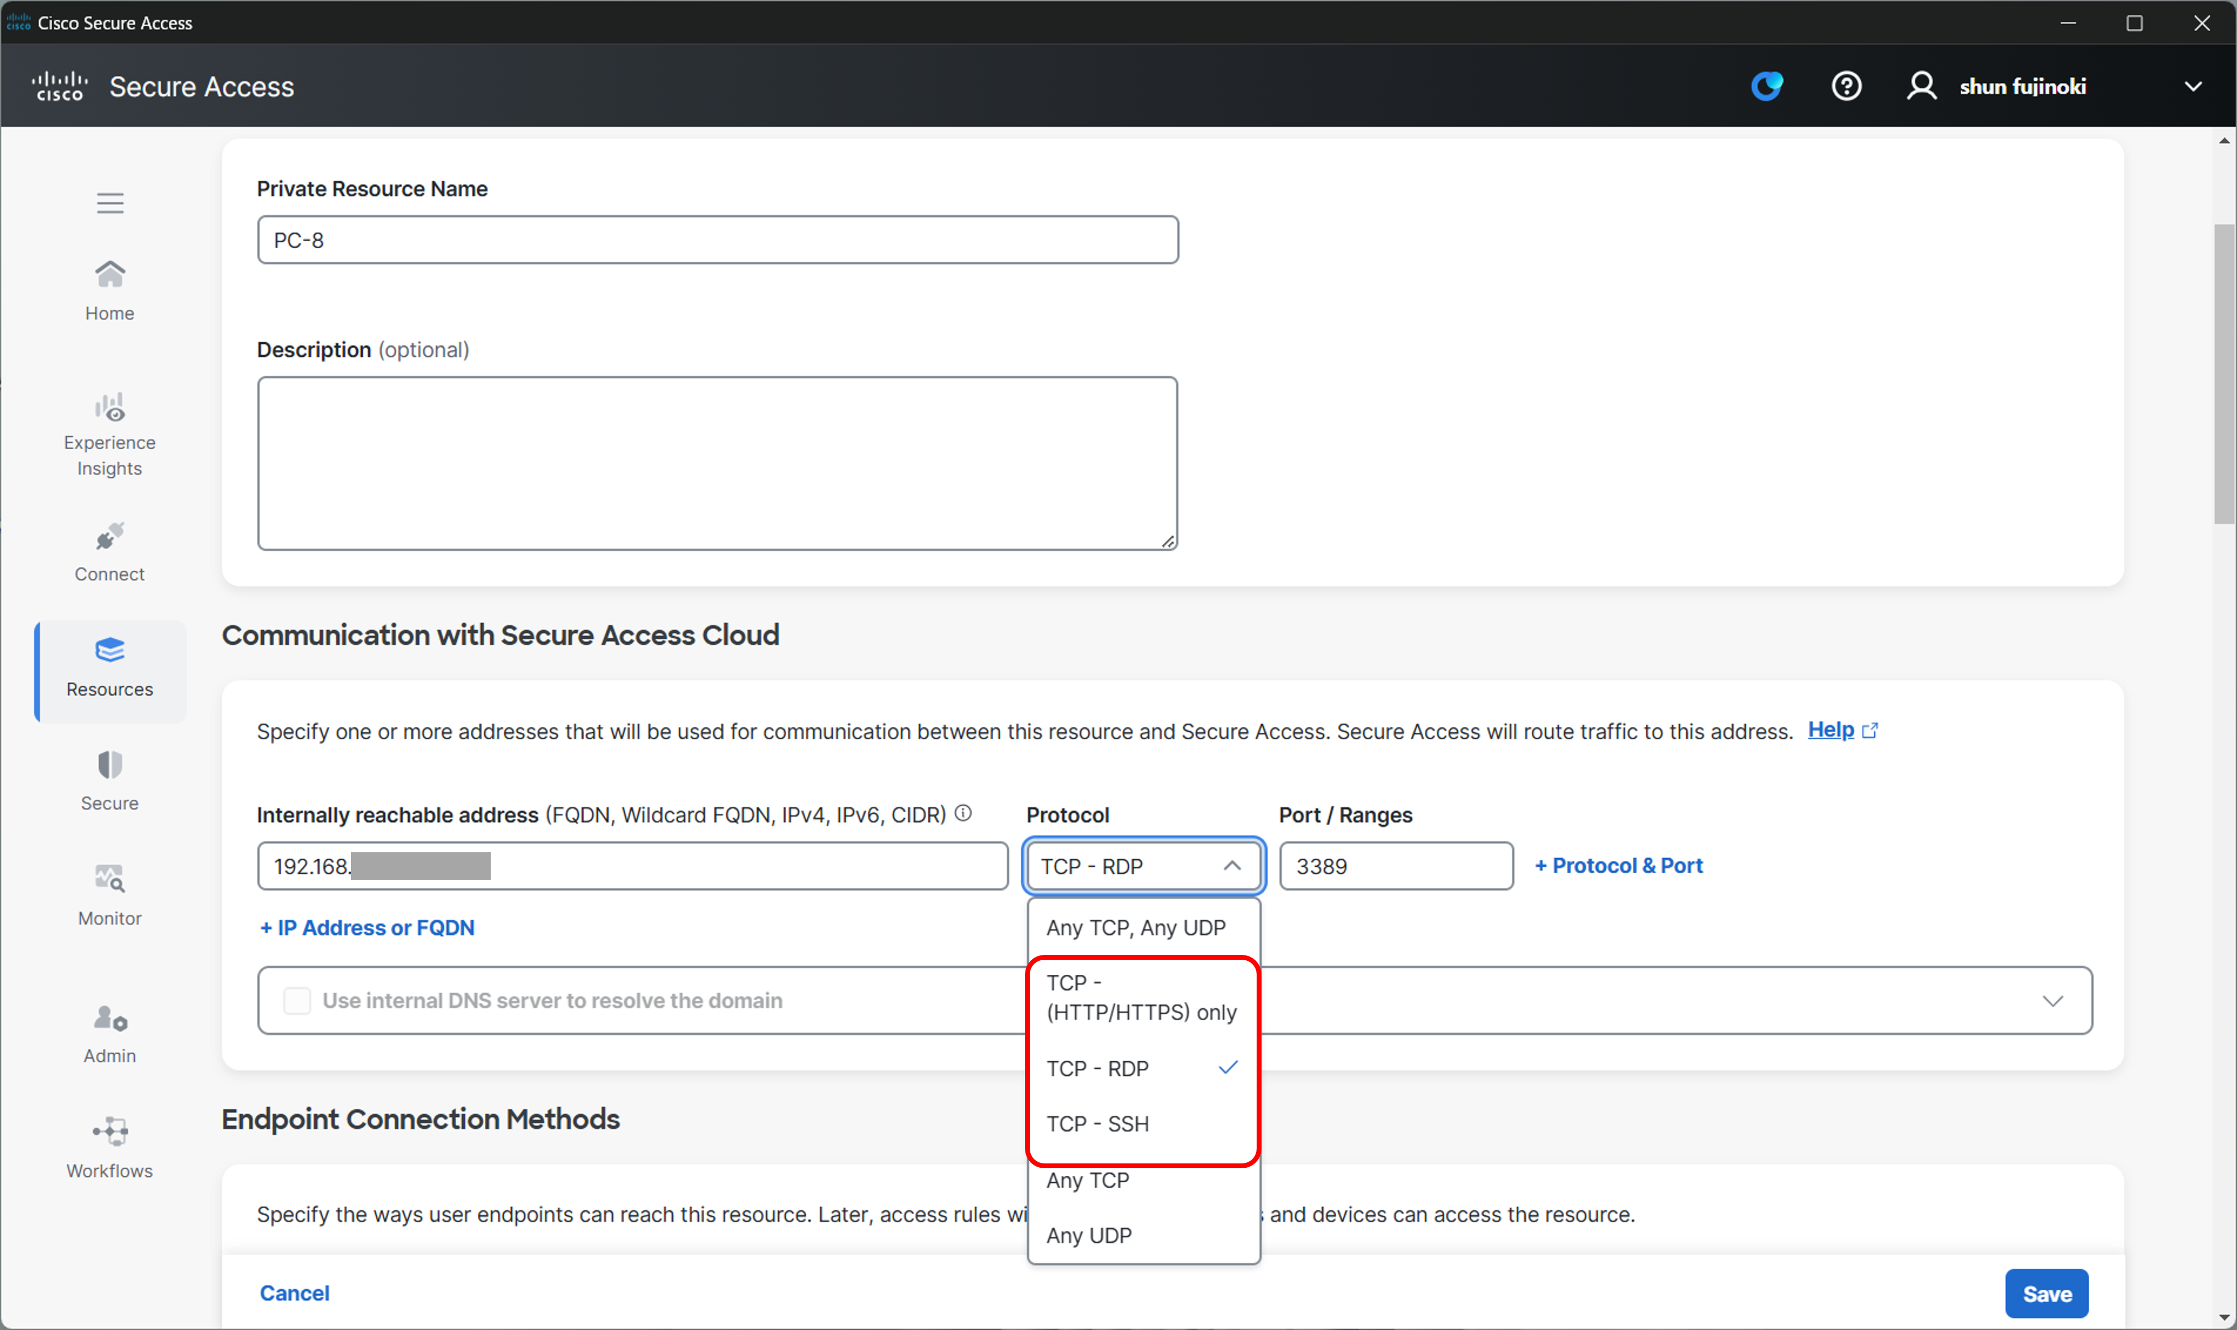Add another Protocol & Port entry
The image size is (2237, 1330).
(x=1618, y=866)
